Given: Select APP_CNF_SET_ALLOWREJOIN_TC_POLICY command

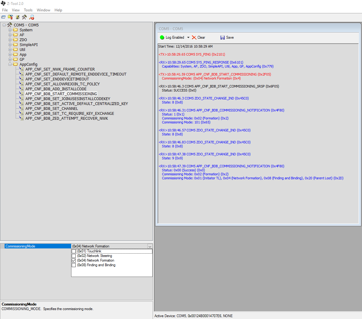Looking at the screenshot, I should 63,84.
